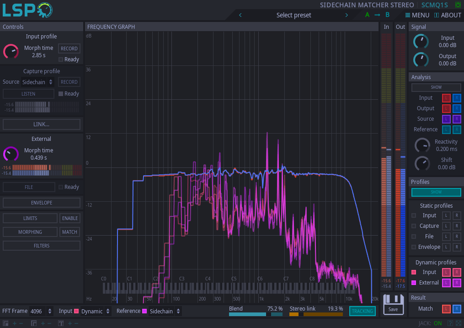The width and height of the screenshot is (464, 328).
Task: Click the A to B copy arrow
Action: [377, 15]
